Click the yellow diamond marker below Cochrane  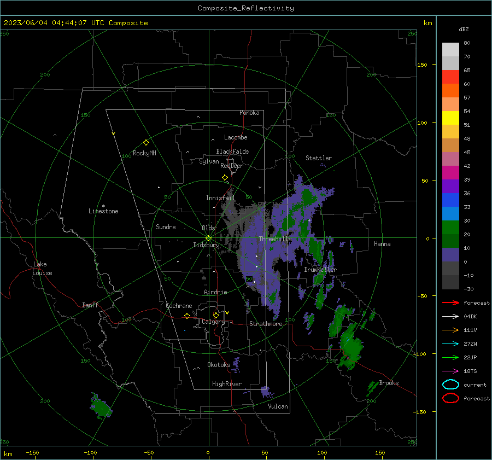187,316
